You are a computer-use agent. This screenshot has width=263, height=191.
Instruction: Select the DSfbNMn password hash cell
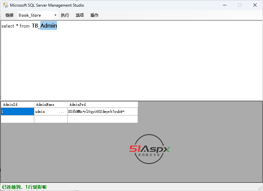(103, 111)
